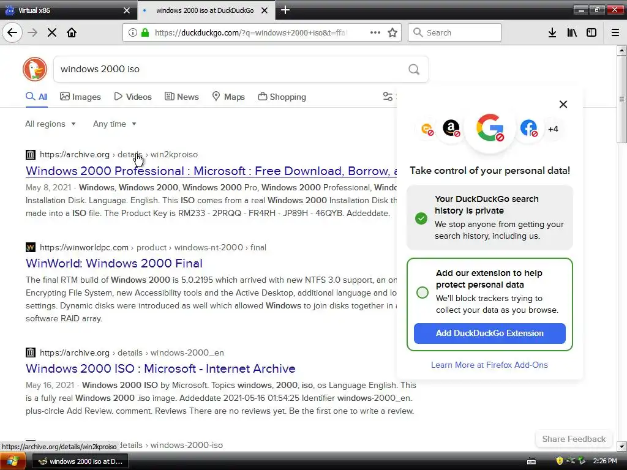Click the Forward navigation arrow

tap(32, 32)
